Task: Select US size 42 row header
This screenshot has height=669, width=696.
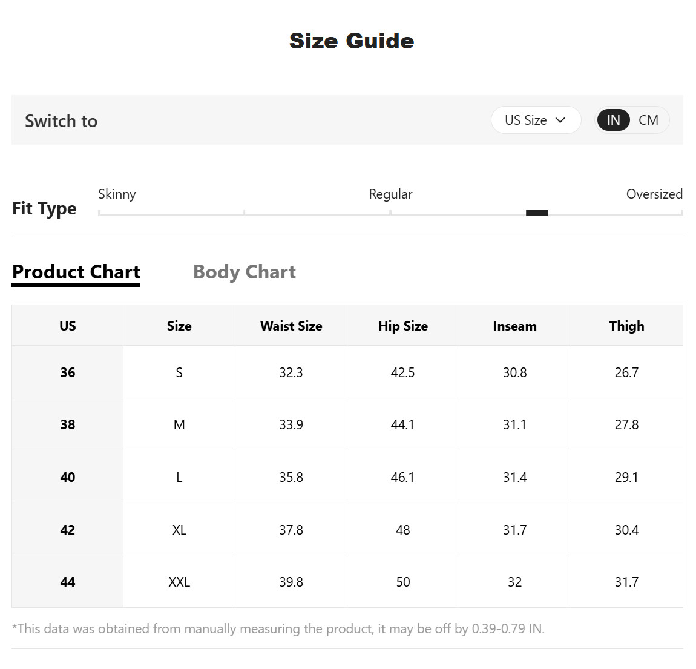Action: [67, 529]
